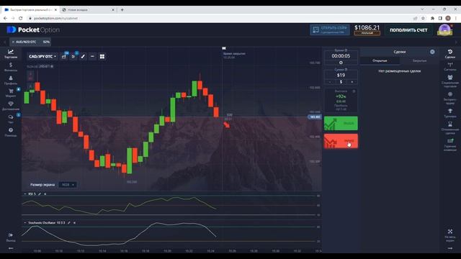Screen dimensions: 461x259
Task: Toggle the dollar currency mode for amount
Action: (x=341, y=82)
